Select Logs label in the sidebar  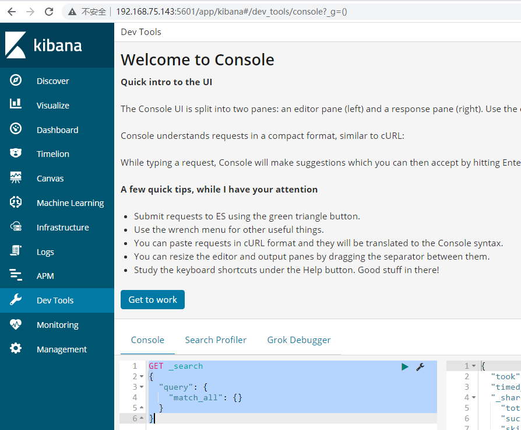click(x=45, y=252)
